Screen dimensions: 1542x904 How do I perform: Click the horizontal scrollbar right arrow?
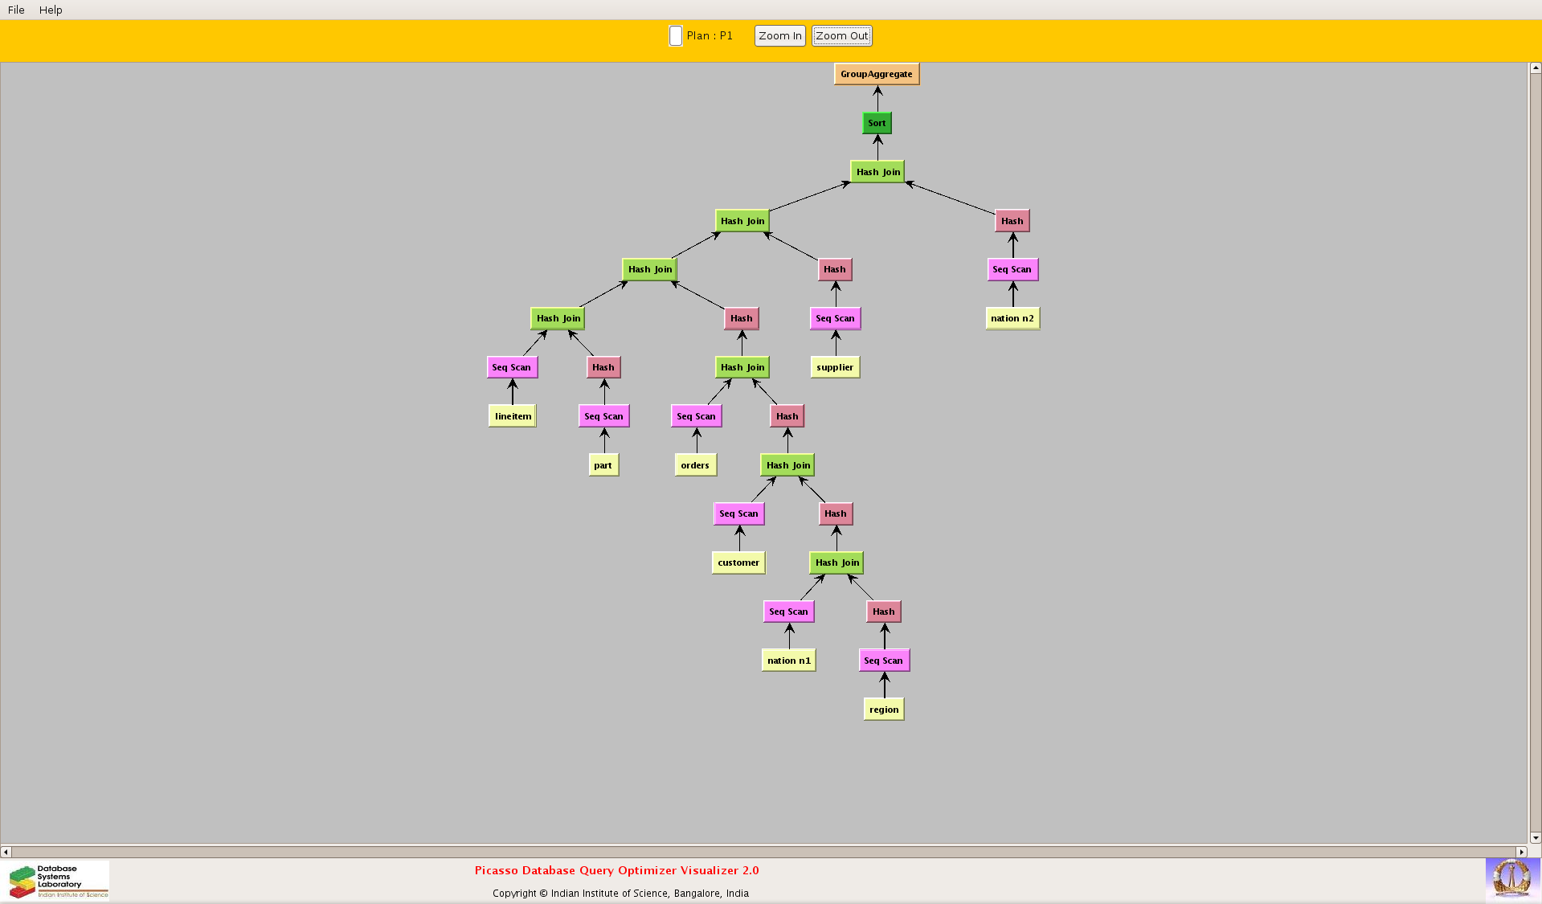click(1521, 852)
